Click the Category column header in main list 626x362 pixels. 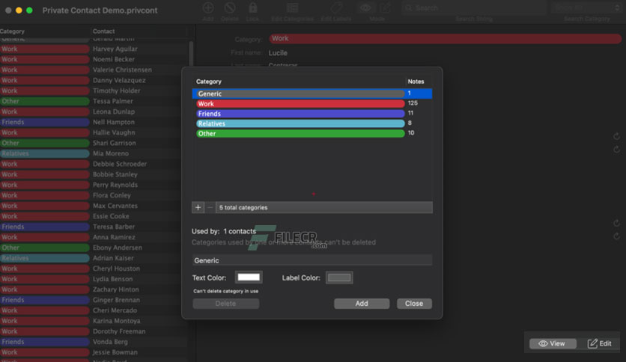(x=13, y=31)
